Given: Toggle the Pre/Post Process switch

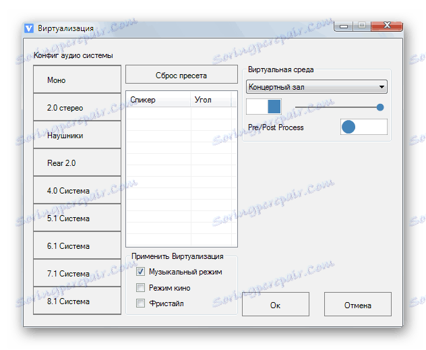Looking at the screenshot, I should point(364,127).
